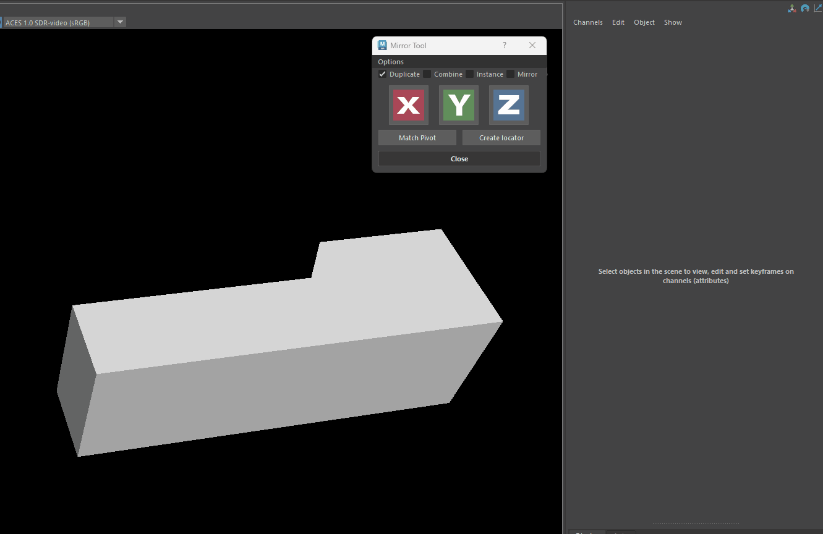Click the green Y axis mirror button
This screenshot has height=534, width=823.
pos(458,105)
